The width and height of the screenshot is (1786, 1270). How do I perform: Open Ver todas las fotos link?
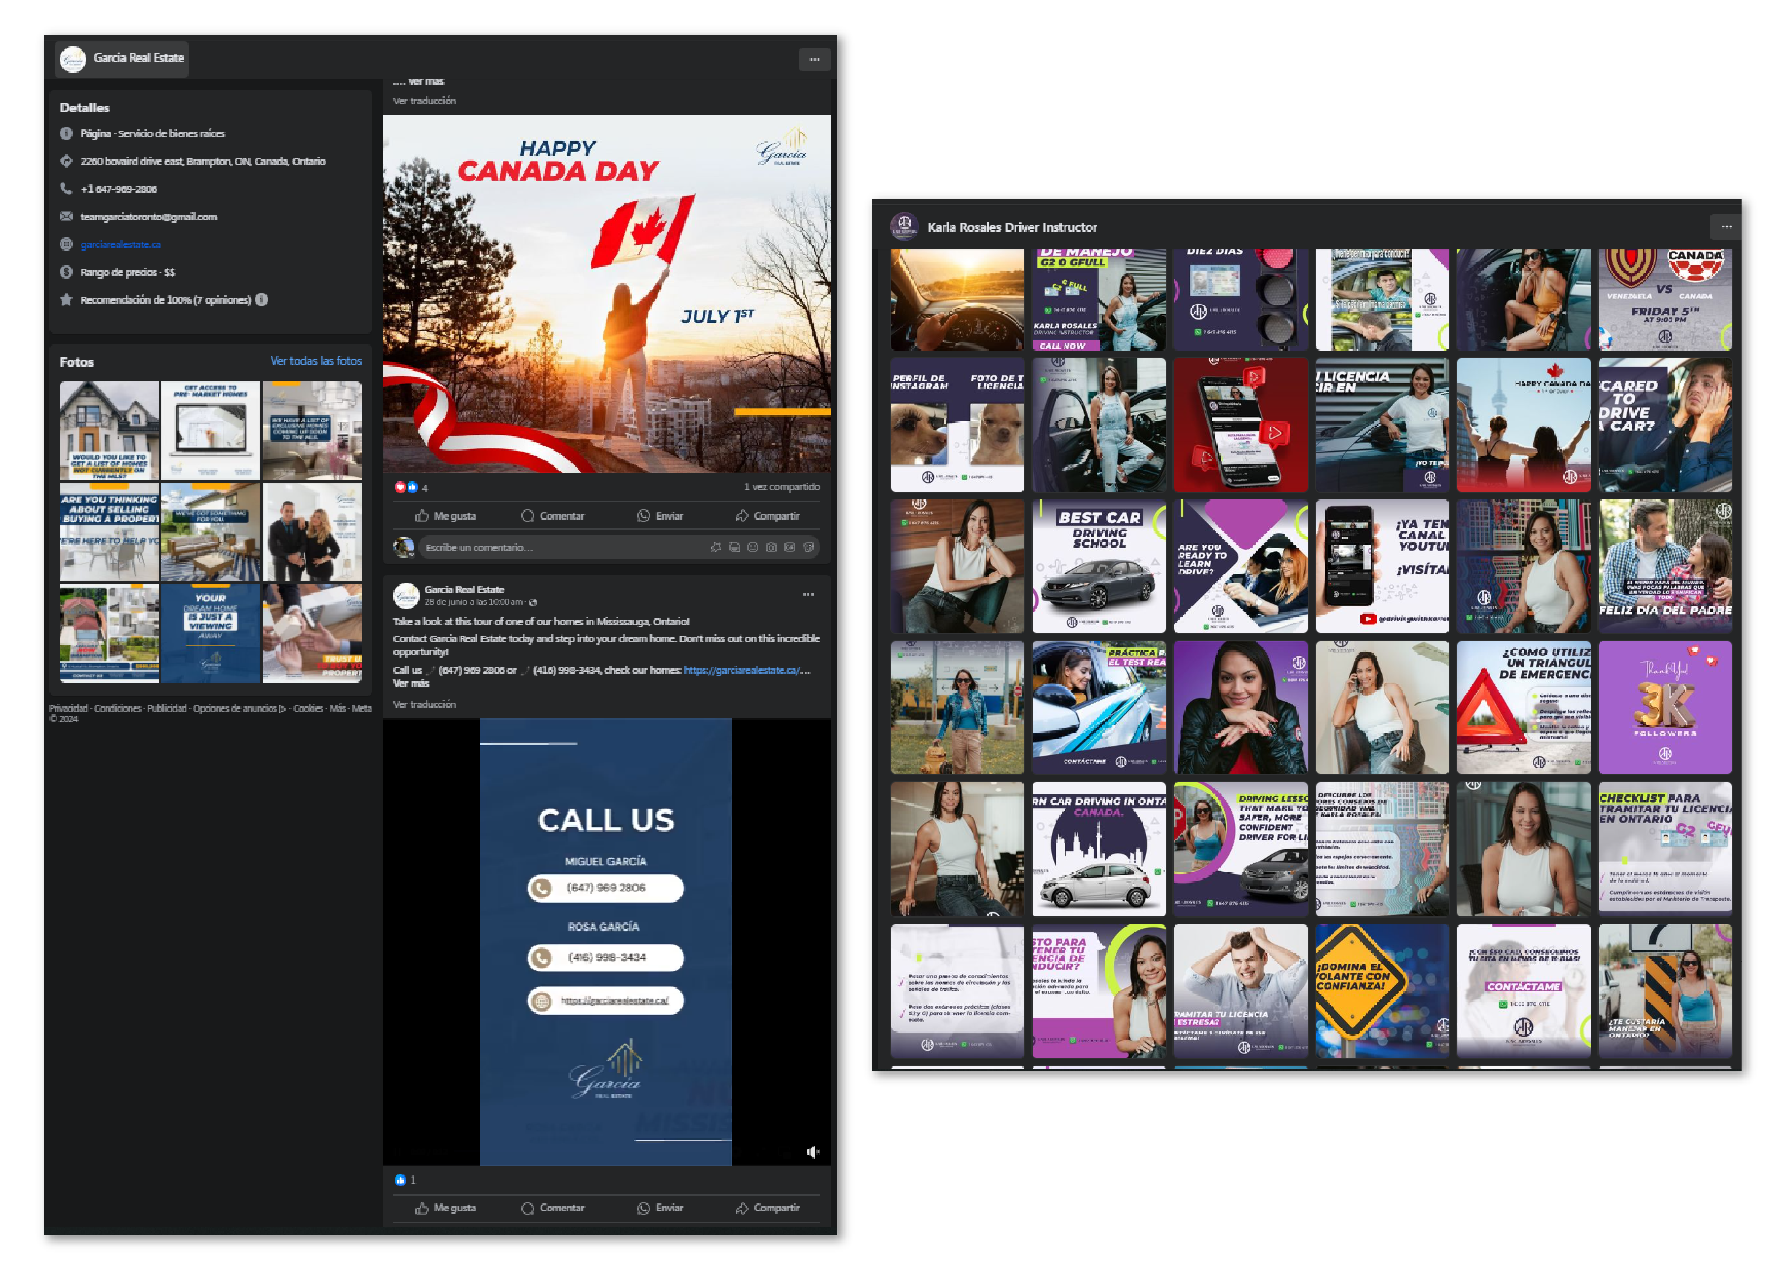coord(316,361)
